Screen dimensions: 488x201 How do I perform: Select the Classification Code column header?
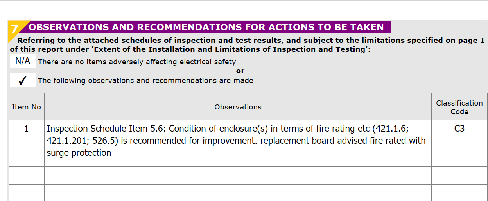tap(459, 107)
